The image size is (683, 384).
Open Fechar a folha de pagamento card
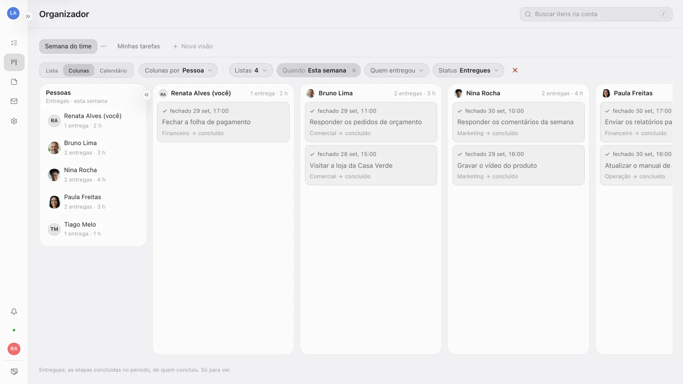(223, 122)
